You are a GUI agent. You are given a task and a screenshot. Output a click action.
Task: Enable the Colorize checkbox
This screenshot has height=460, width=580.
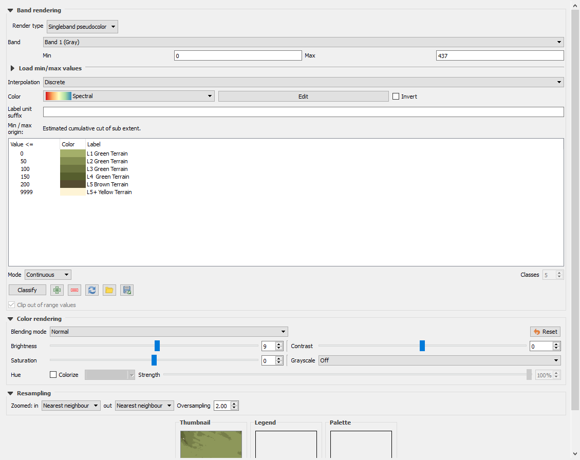click(54, 375)
